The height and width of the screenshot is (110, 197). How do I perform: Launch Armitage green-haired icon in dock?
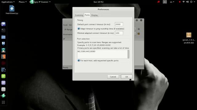click(x=3, y=50)
